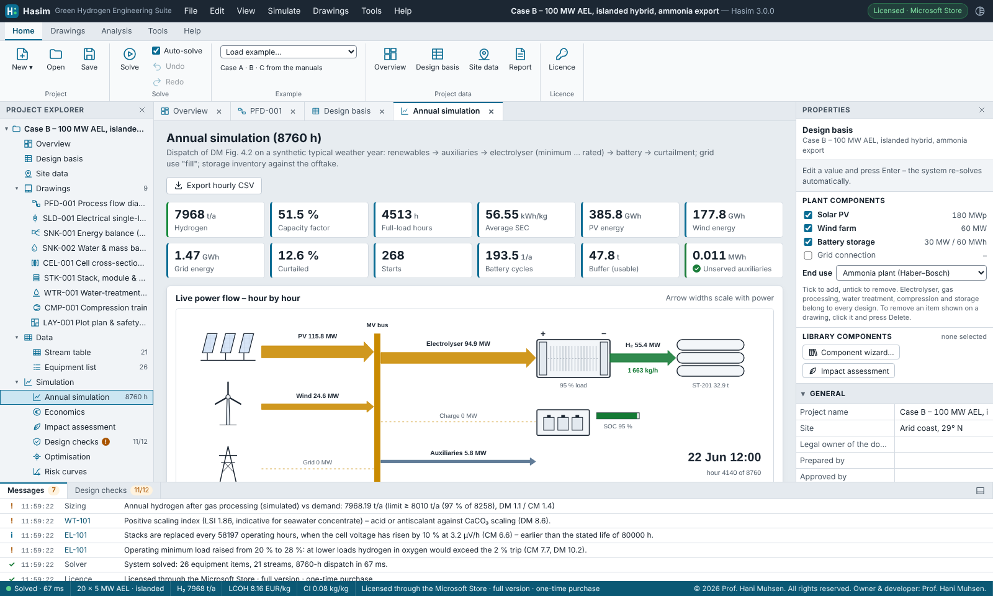Click WT-101 link in messages
Screen dimensions: 993x596
click(x=78, y=521)
